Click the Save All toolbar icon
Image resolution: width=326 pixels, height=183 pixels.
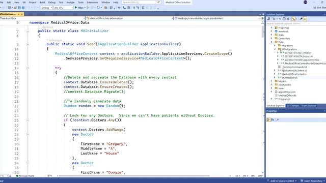click(23, 8)
